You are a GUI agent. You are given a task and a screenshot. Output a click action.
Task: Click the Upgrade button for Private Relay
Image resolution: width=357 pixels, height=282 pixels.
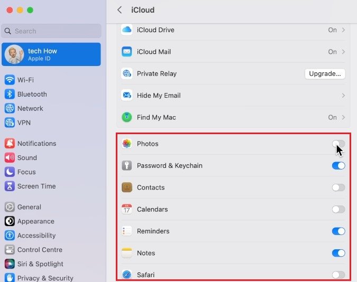point(325,73)
